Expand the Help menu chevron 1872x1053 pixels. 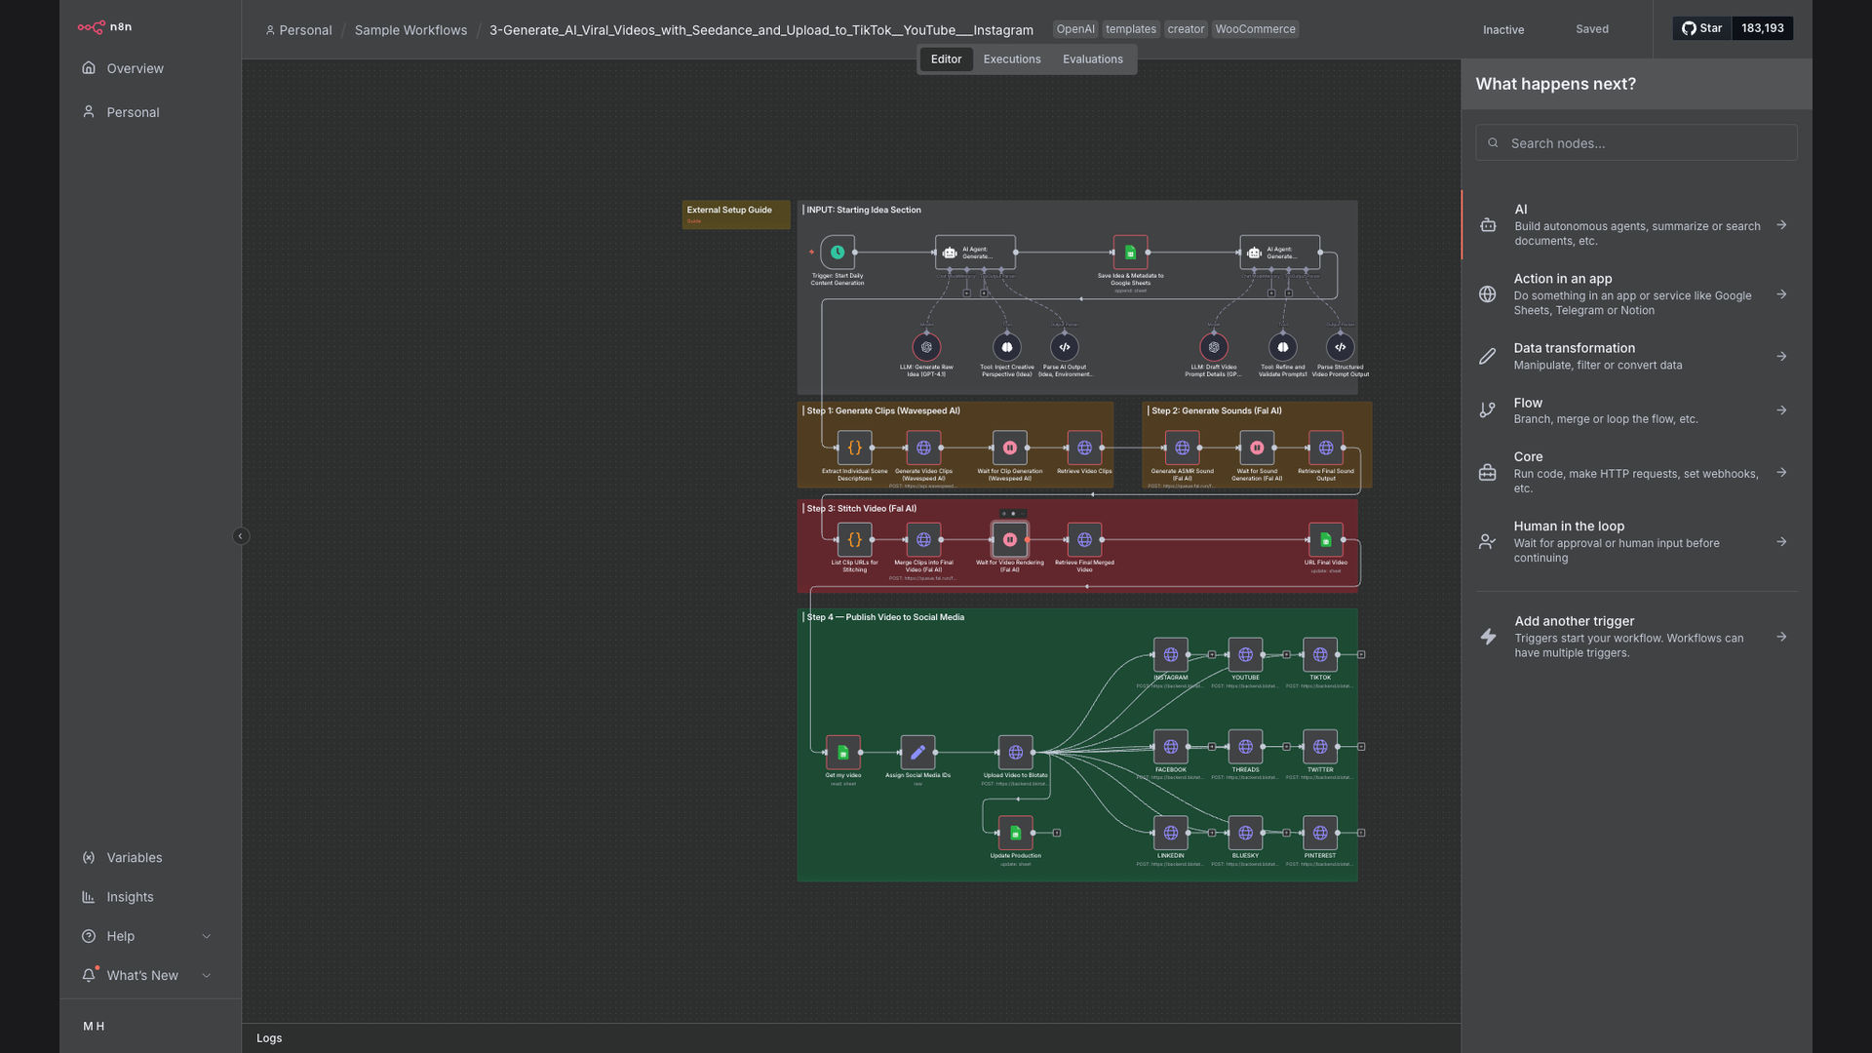point(207,937)
